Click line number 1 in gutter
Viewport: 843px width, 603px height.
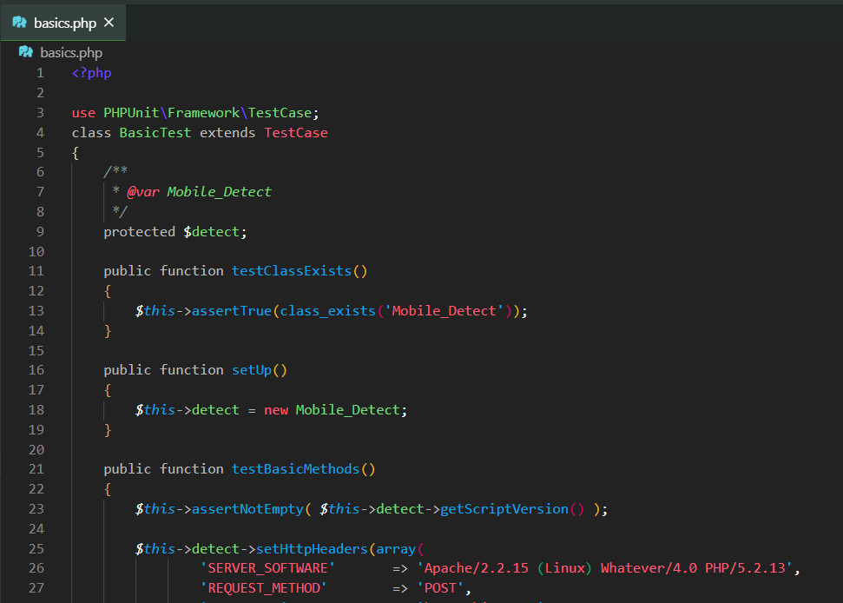tap(40, 73)
